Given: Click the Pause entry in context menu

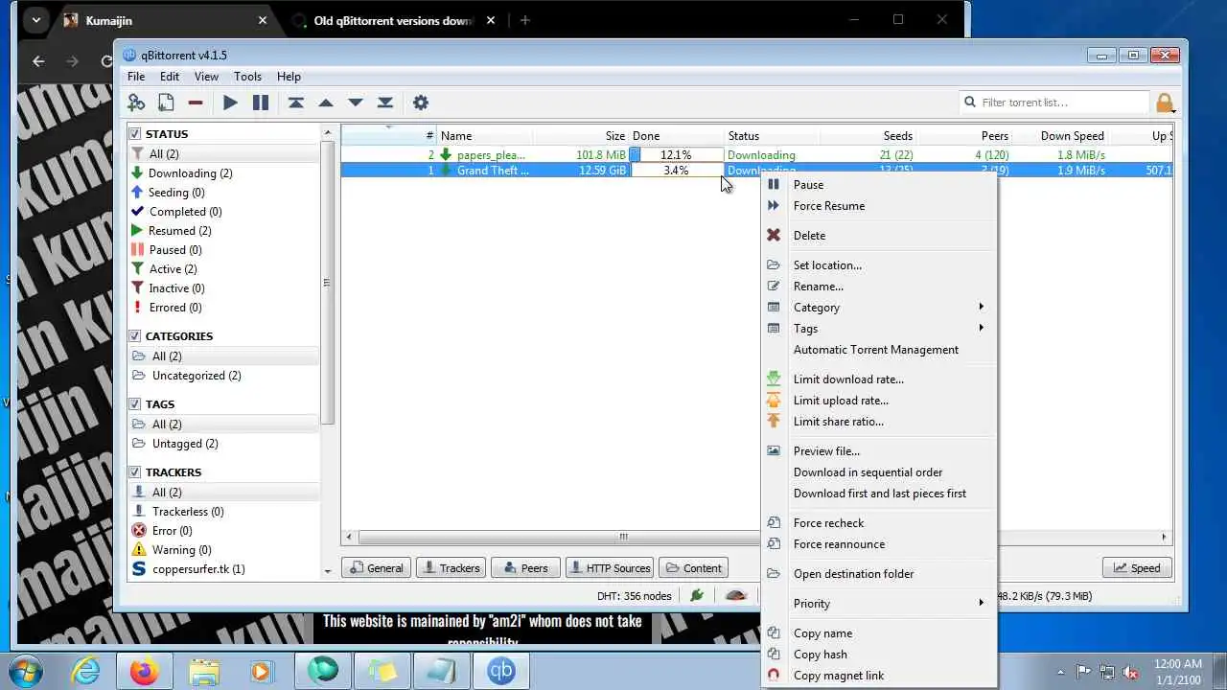Looking at the screenshot, I should [x=808, y=185].
